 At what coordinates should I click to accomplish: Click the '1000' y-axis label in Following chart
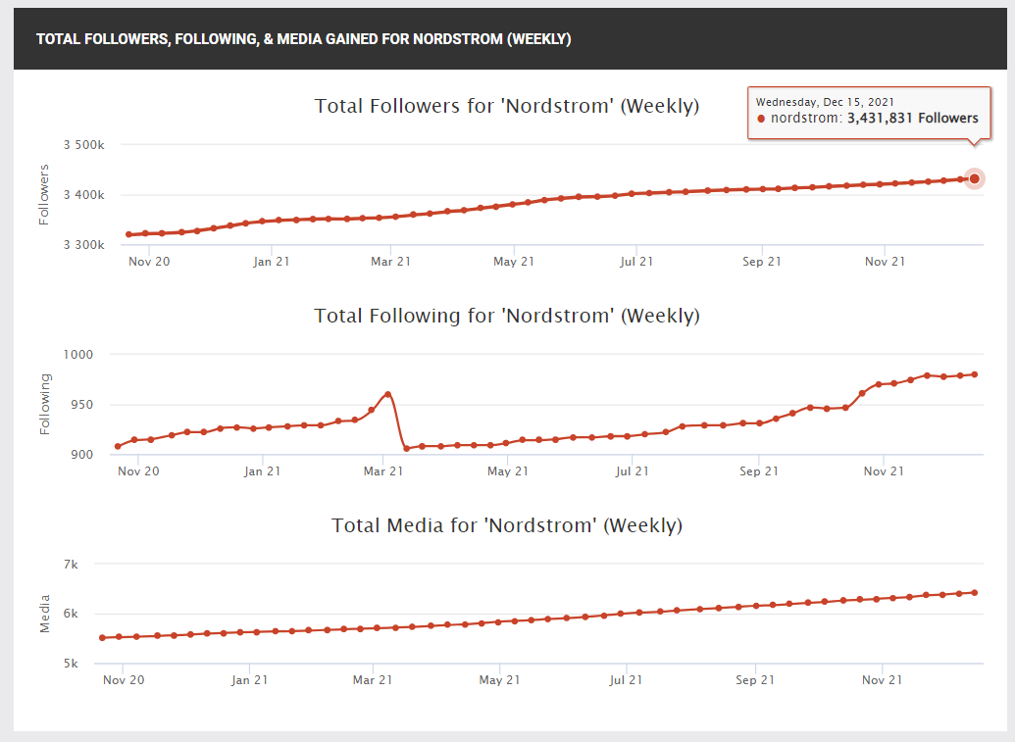[78, 355]
